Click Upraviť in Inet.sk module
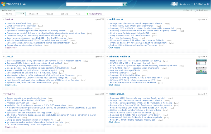 (x=98, y=19)
